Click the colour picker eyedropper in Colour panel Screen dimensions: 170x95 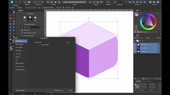click(141, 13)
